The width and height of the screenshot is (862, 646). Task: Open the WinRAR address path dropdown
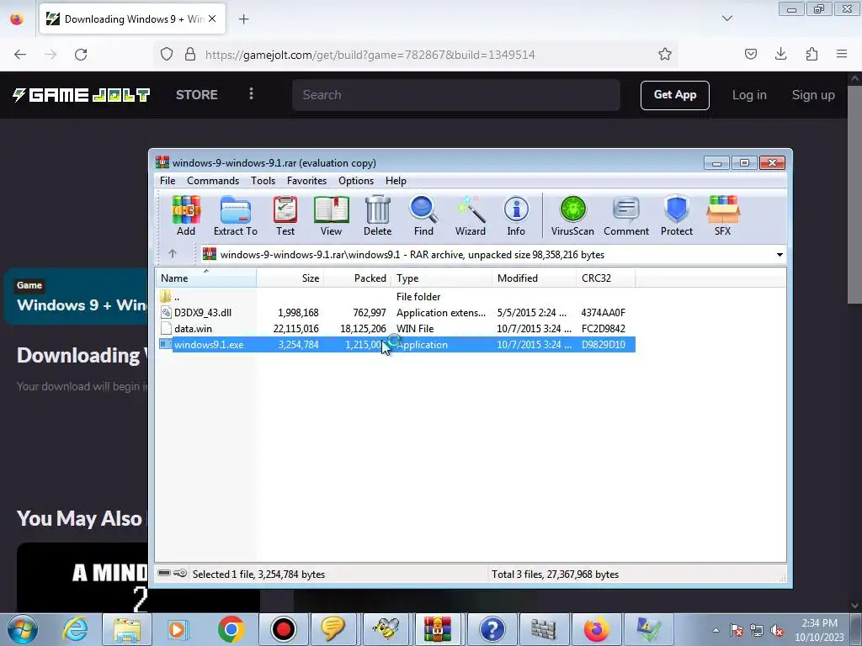pyautogui.click(x=780, y=254)
